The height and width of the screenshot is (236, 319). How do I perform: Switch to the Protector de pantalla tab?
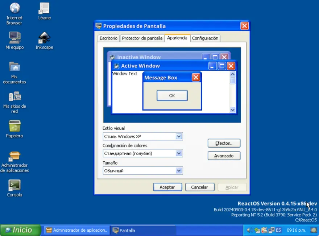[x=142, y=38]
